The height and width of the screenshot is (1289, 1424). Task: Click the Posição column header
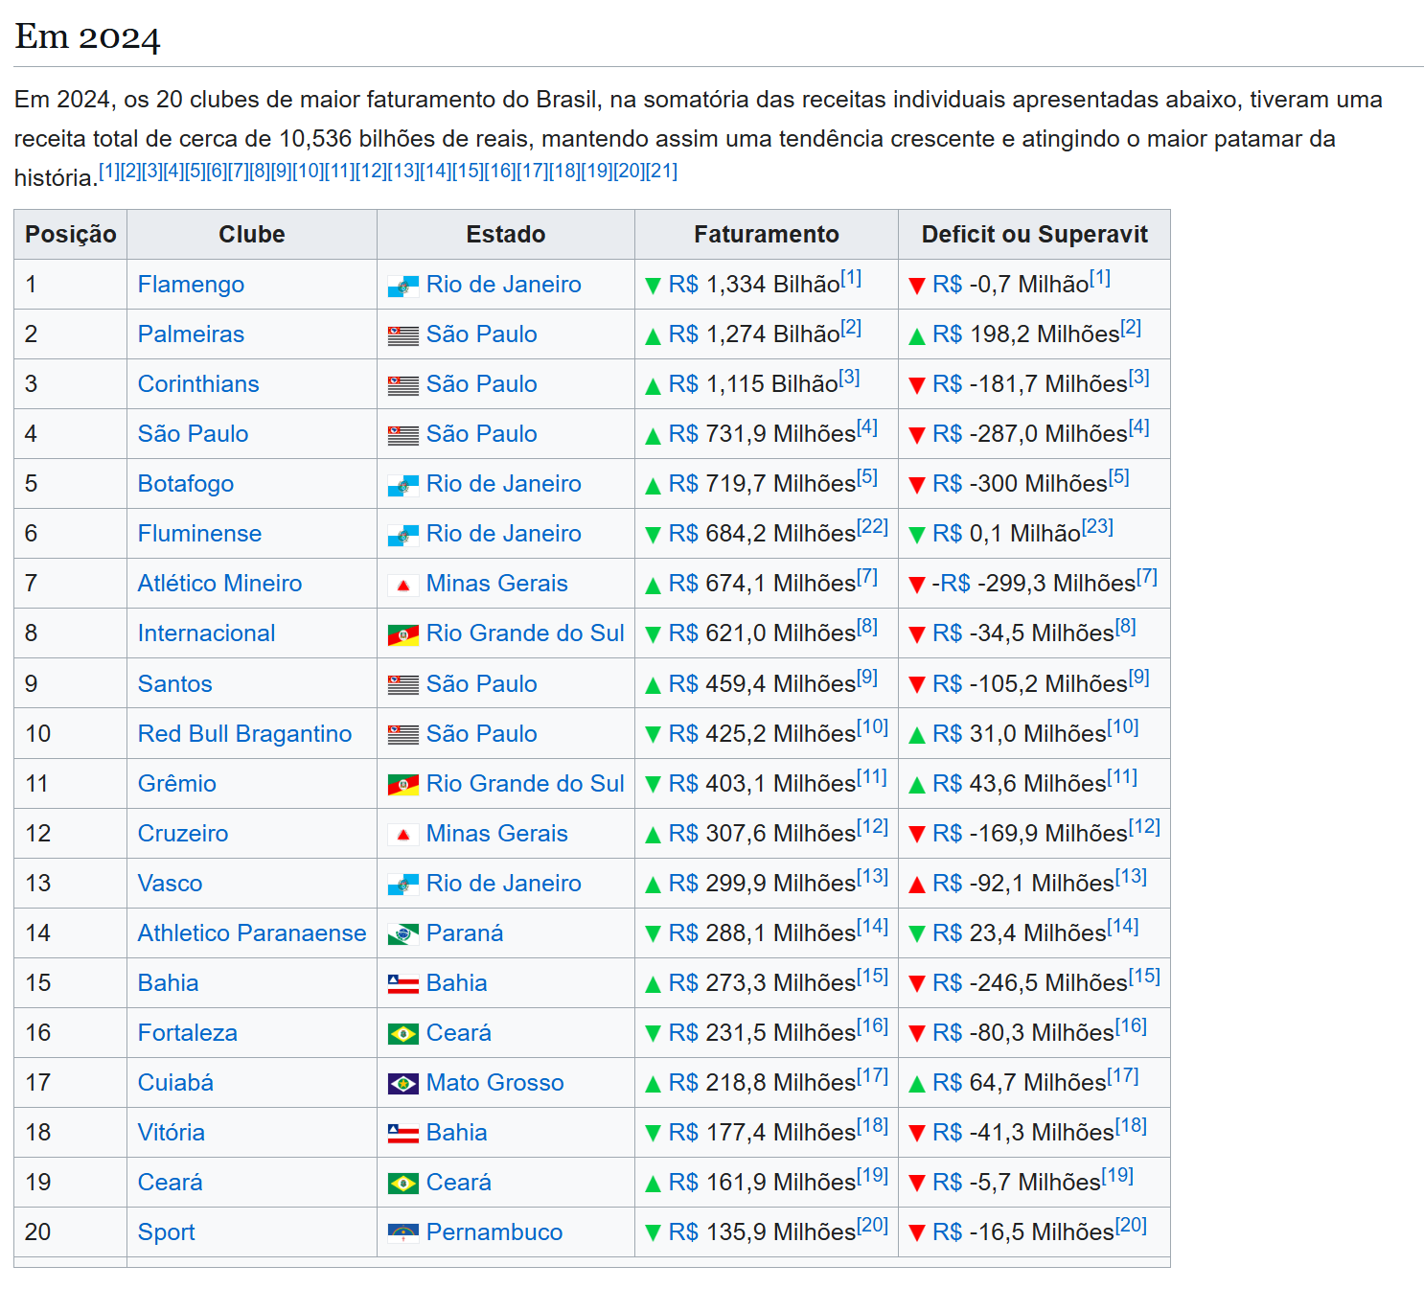(x=71, y=235)
